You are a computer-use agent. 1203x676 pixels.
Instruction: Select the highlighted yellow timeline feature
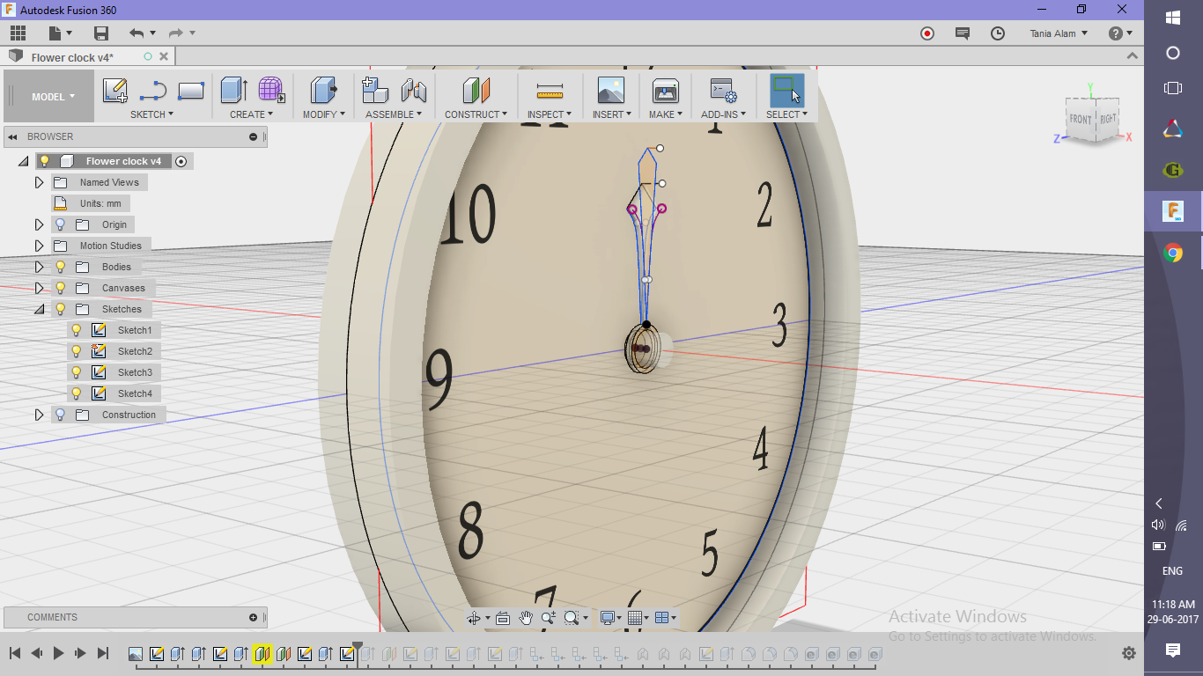262,654
